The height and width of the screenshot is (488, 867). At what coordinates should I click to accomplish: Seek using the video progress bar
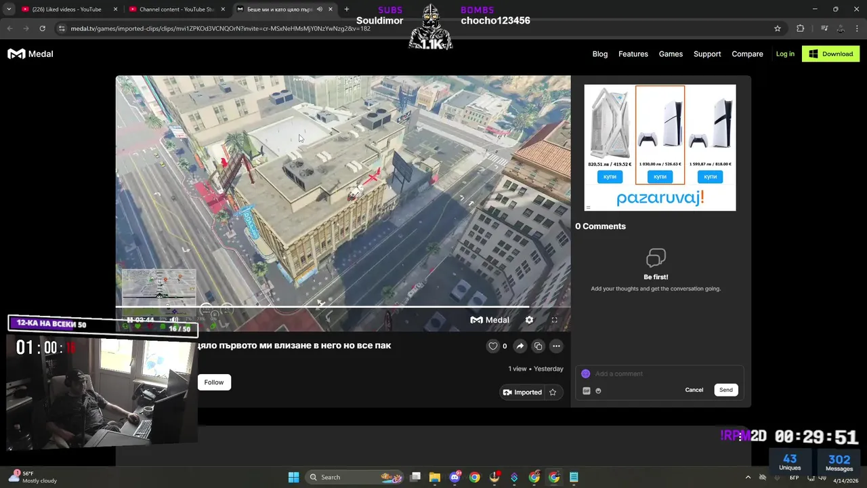click(343, 307)
